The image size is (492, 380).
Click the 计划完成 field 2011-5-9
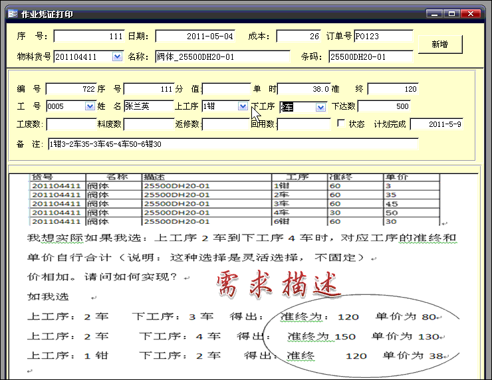(436, 124)
